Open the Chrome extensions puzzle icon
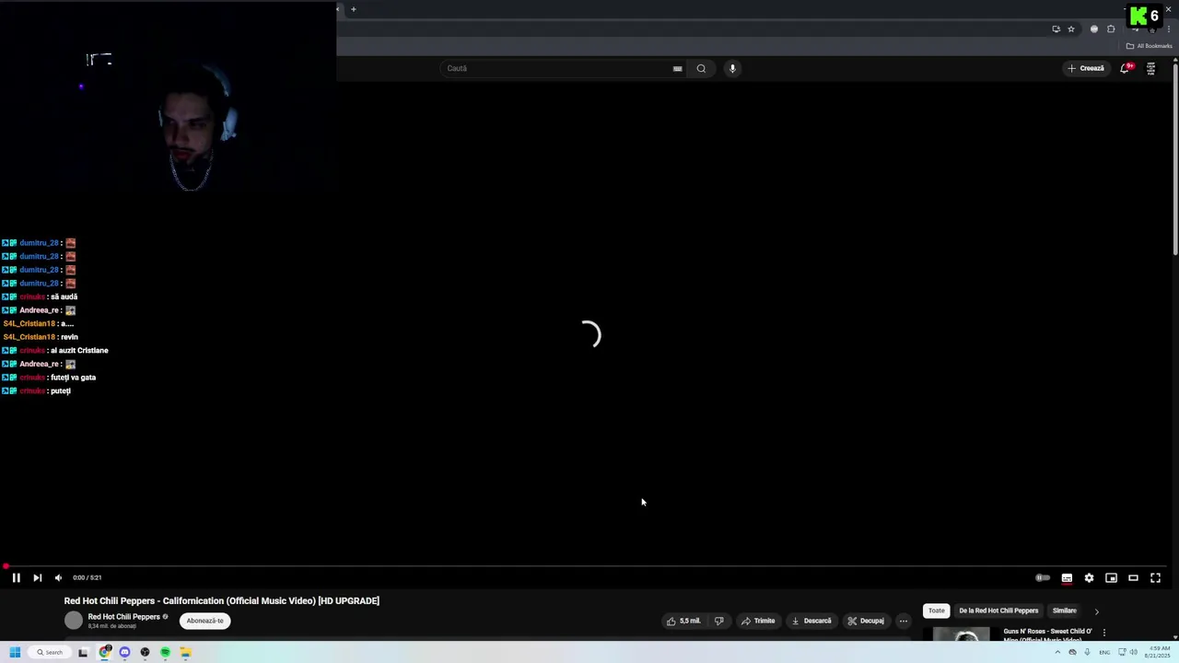 (1111, 29)
